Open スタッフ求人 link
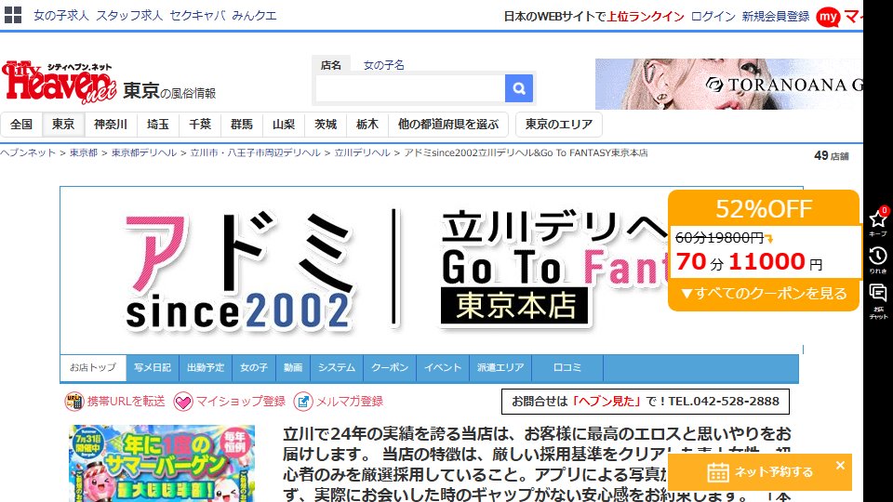Screen dimensions: 893x502 (x=129, y=16)
